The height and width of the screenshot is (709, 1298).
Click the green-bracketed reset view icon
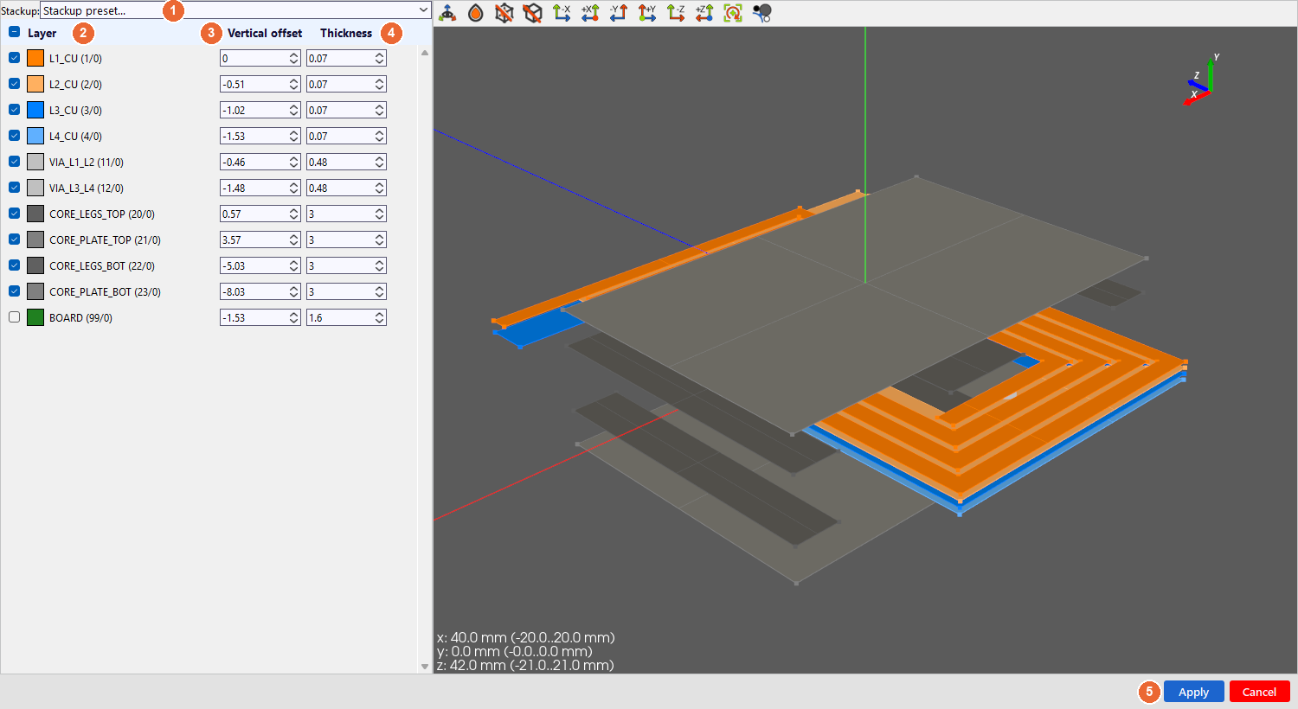733,13
